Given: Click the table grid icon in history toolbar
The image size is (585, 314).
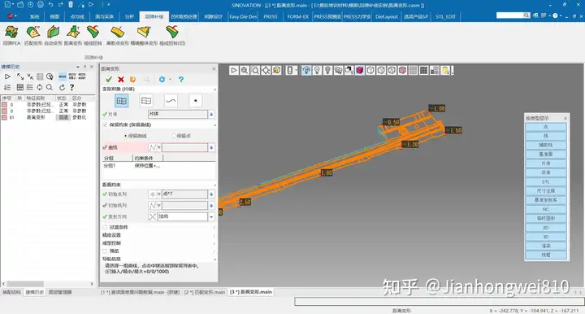Looking at the screenshot, I should click(20, 87).
